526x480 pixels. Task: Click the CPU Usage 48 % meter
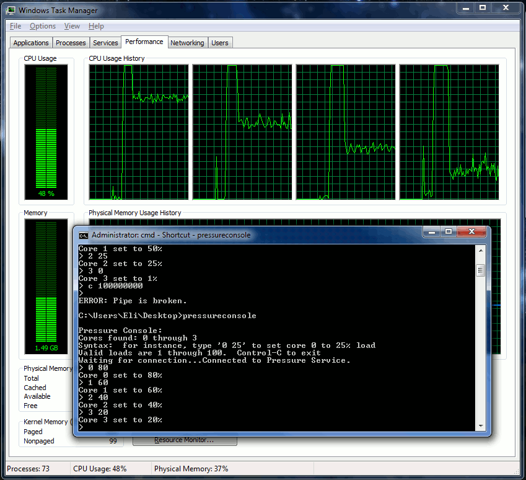46,132
